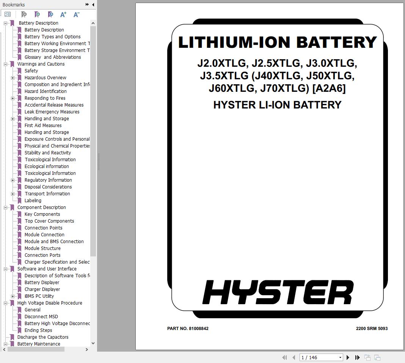Screen dimensions: 405x363
Task: Expand the iBMS PC Utility bookmark
Action: coord(13,296)
